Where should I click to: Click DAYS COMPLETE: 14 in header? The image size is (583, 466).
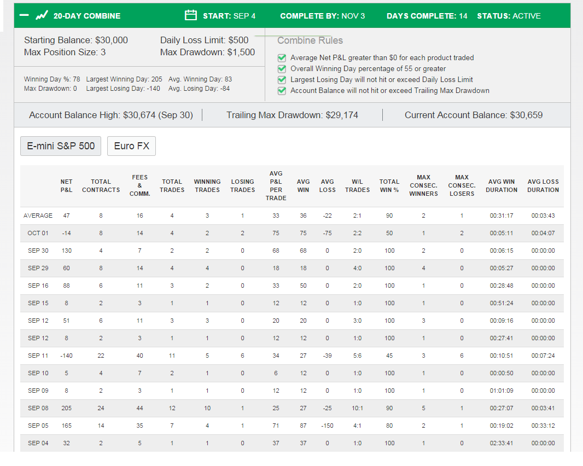tap(427, 16)
